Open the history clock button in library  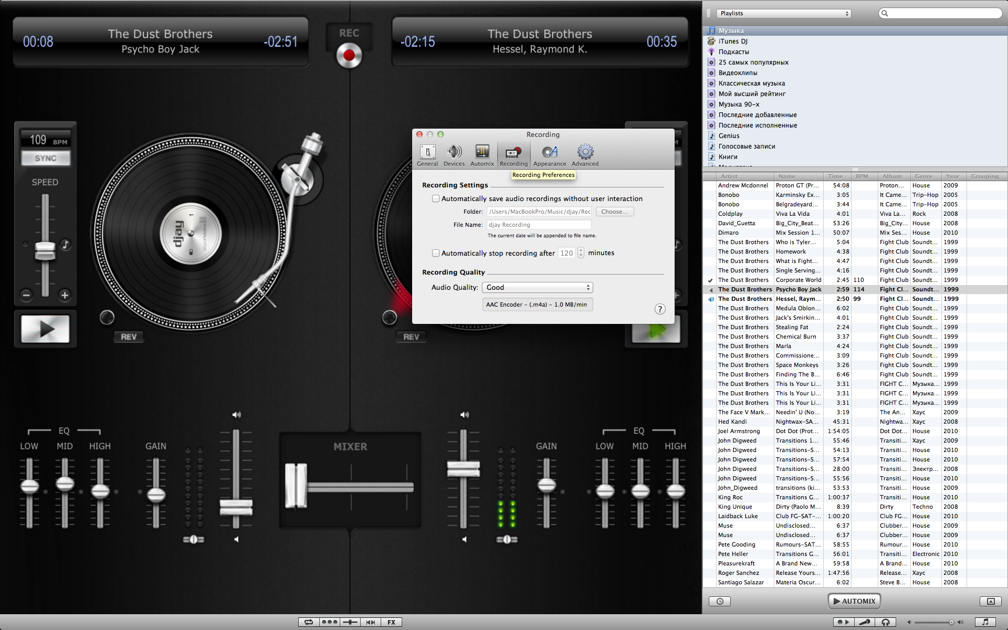(720, 602)
